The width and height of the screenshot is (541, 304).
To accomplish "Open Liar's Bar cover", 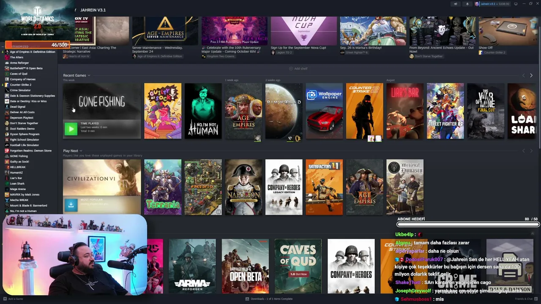I will click(405, 111).
